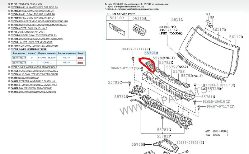Expand the 56117D DAM, WINDSHIELD GLASS ADHESIVE node
The width and height of the screenshot is (249, 154).
pos(9,92)
